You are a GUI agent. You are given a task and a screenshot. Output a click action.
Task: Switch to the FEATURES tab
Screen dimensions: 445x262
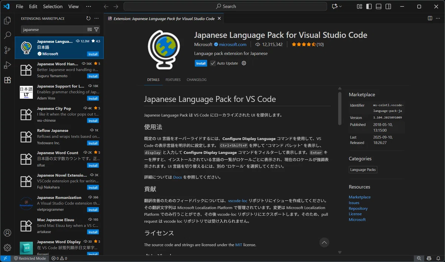click(x=173, y=80)
